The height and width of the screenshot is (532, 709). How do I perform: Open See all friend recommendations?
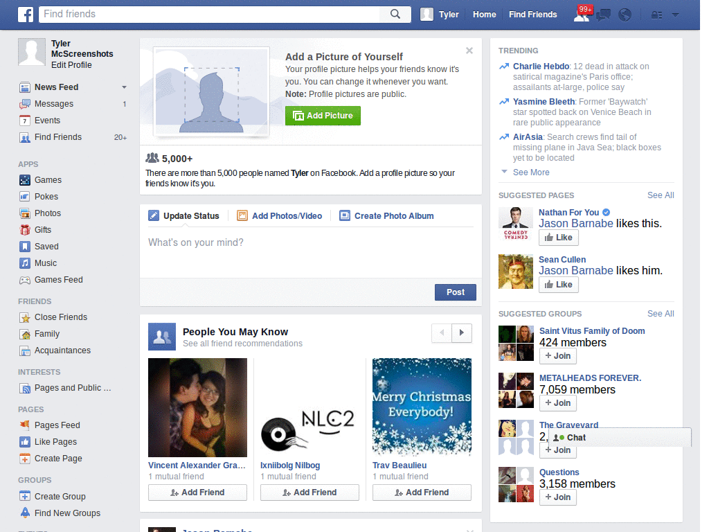click(x=242, y=344)
